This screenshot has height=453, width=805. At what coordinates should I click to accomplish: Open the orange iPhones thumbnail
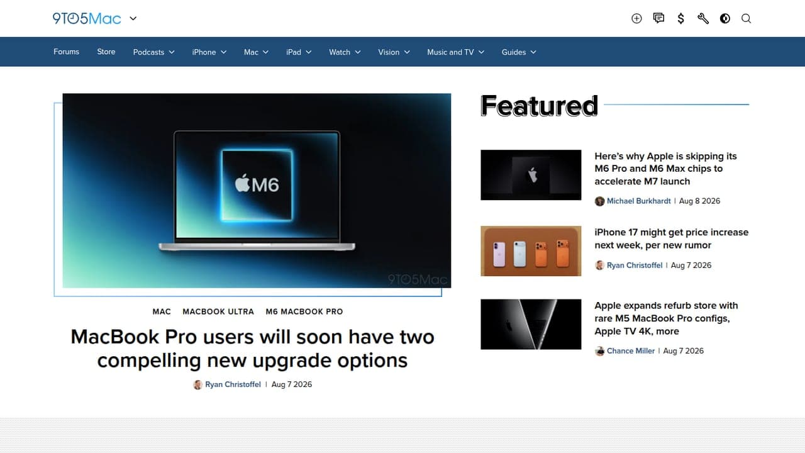(531, 251)
